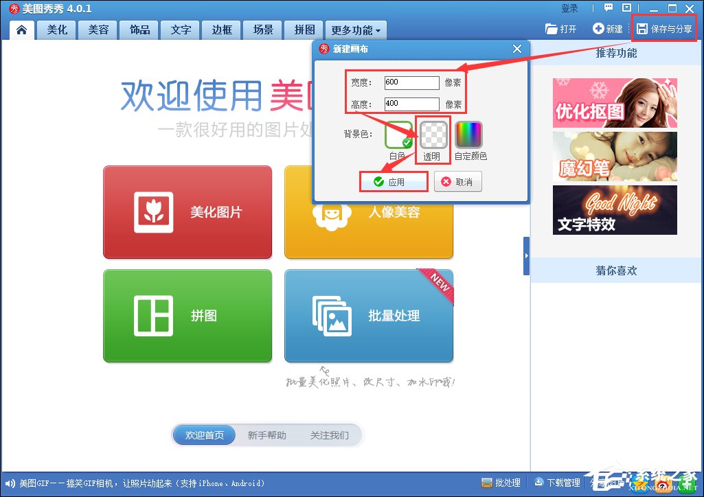Launch 人像美容 portrait beauty tile
Viewport: 704px width, 497px height.
pyautogui.click(x=369, y=212)
